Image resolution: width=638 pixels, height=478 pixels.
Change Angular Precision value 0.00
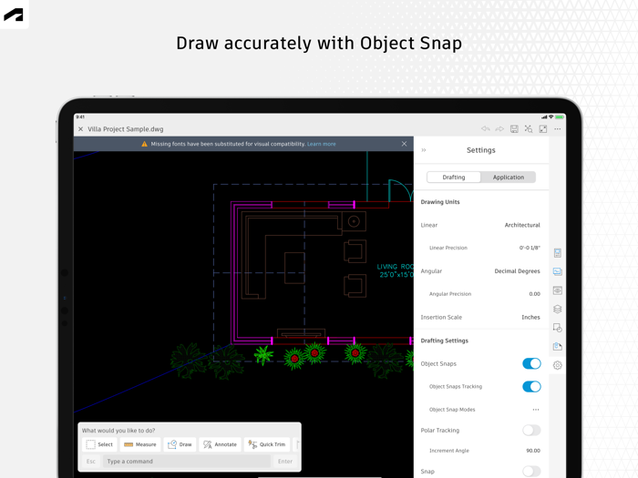coord(535,294)
